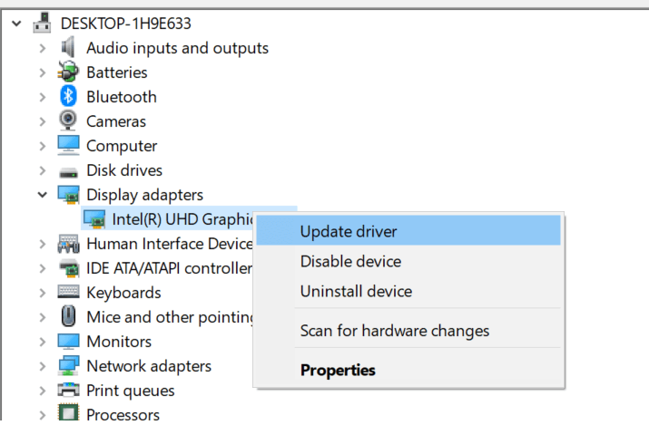Click the Keyboards category icon
Viewport: 649px width, 425px height.
coord(68,292)
